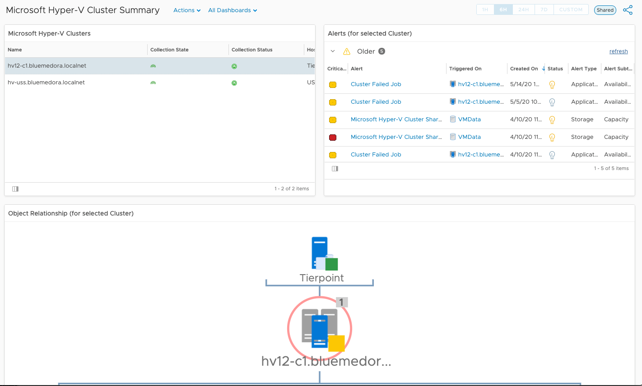
Task: Open hv12-c1.blueme link on 5/5/20 alert
Action: click(481, 102)
